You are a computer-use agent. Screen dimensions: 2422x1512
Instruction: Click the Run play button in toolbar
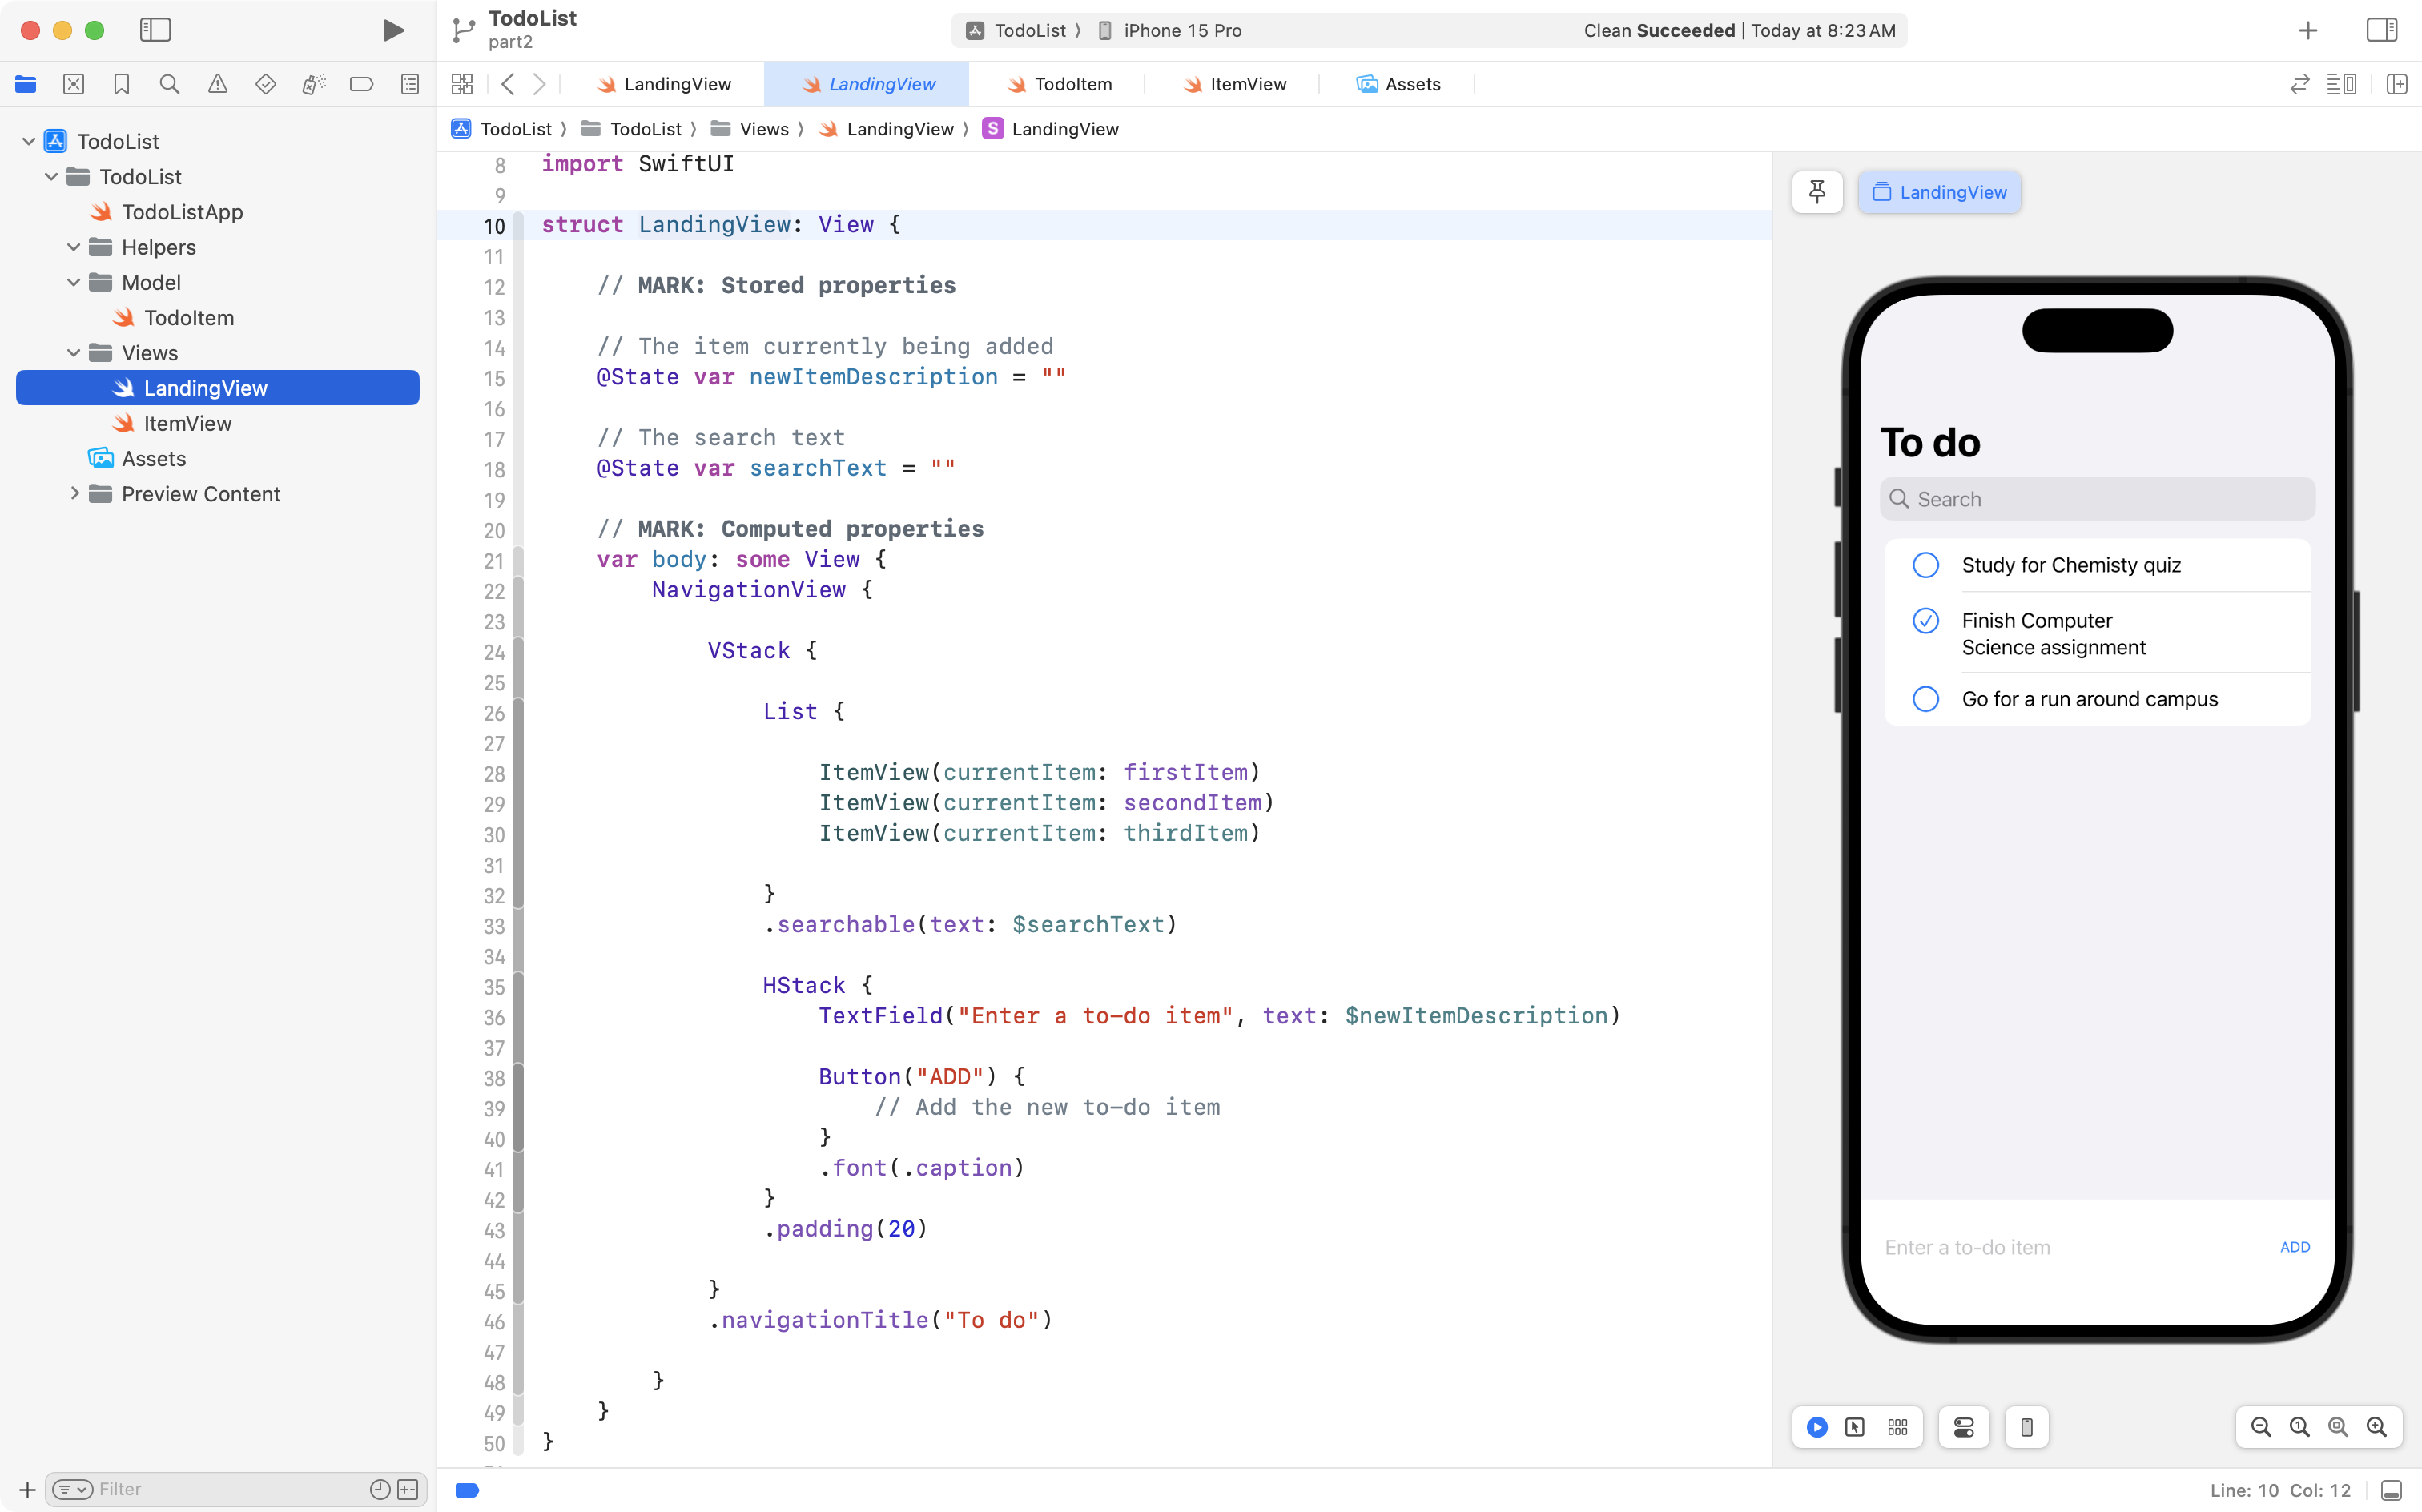pos(393,30)
